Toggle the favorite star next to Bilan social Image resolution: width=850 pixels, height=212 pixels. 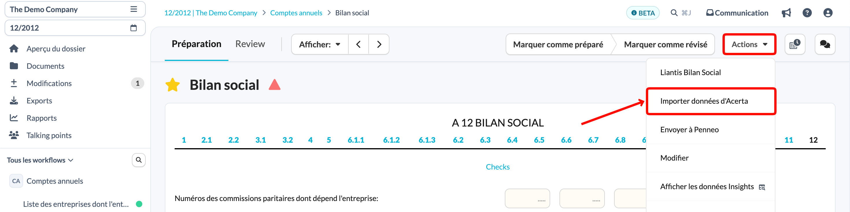pyautogui.click(x=173, y=85)
